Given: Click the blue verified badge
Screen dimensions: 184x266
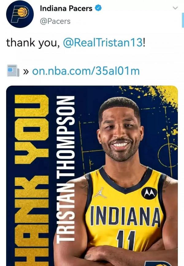Looking at the screenshot, I should tap(98, 8).
